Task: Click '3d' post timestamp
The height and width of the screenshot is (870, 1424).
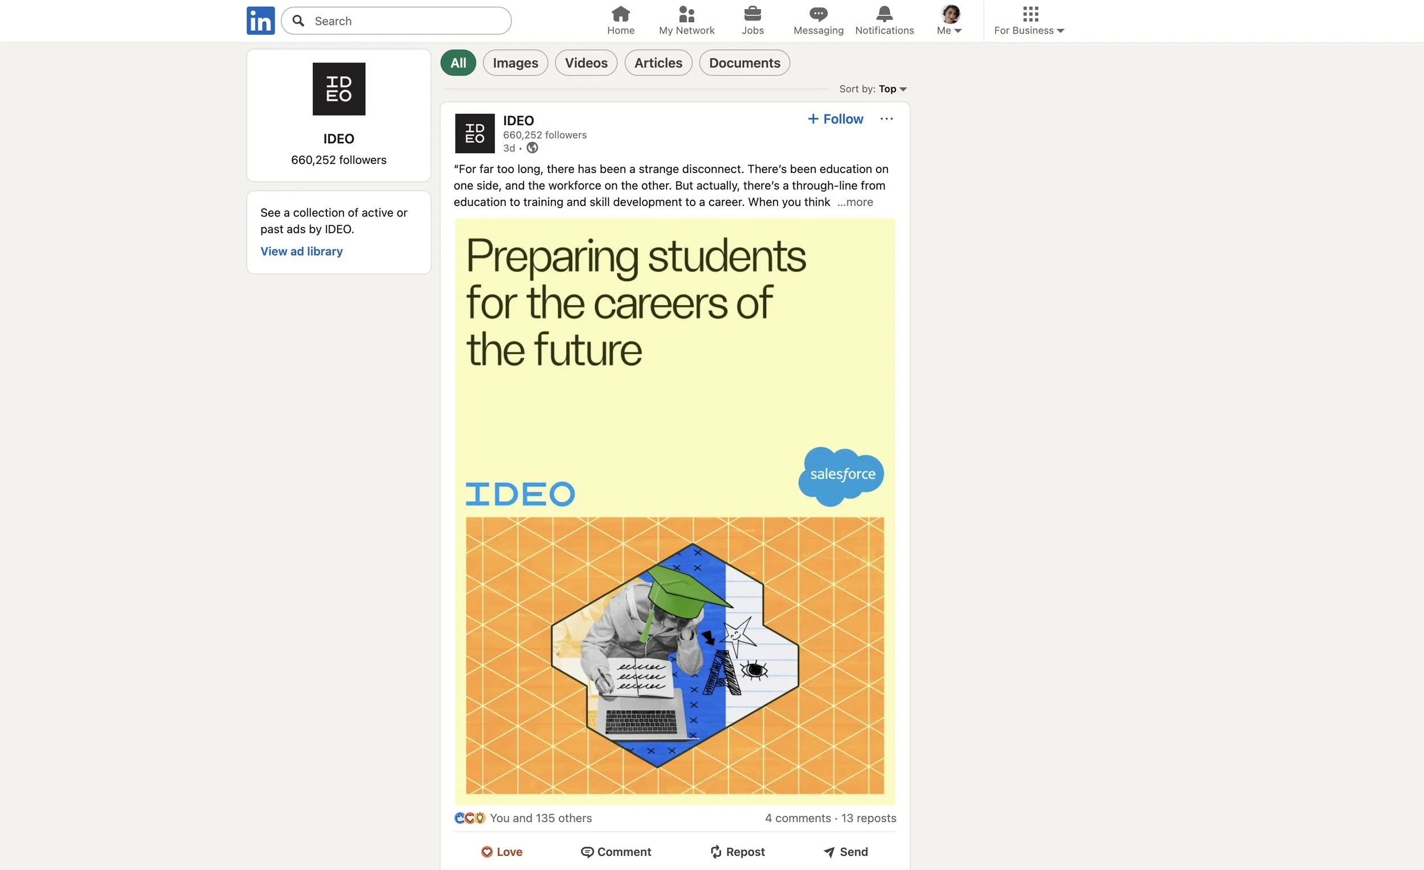Action: click(x=509, y=149)
